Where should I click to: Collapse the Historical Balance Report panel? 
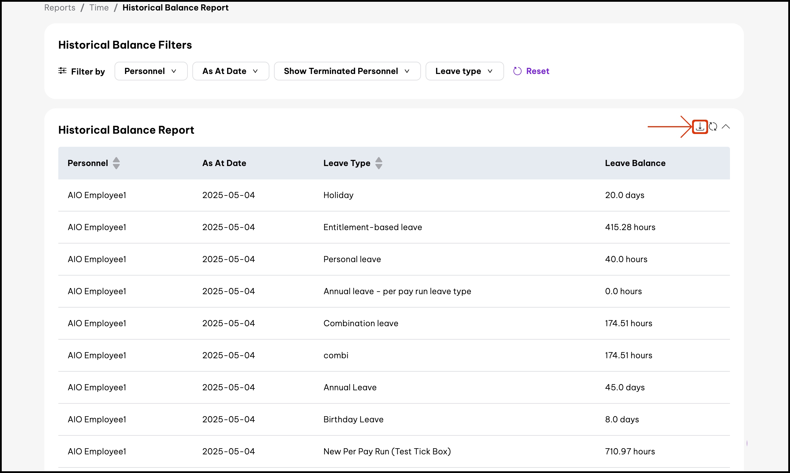point(726,126)
